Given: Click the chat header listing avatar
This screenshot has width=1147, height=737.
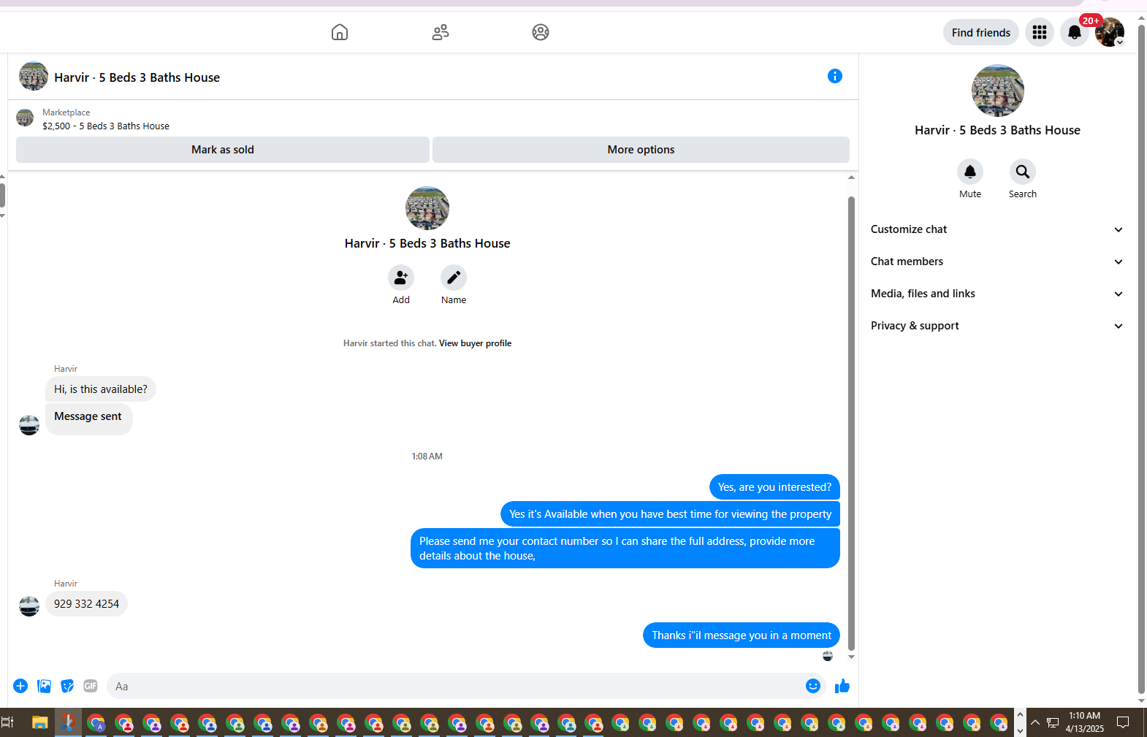Looking at the screenshot, I should tap(34, 76).
